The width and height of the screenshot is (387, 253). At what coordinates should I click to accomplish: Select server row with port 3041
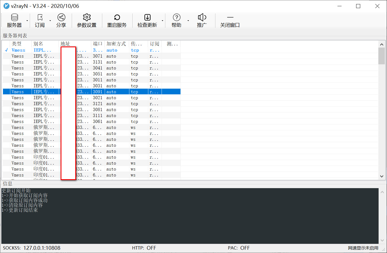click(x=92, y=68)
